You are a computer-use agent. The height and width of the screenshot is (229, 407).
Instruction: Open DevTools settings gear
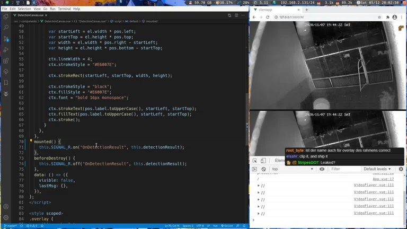click(401, 169)
